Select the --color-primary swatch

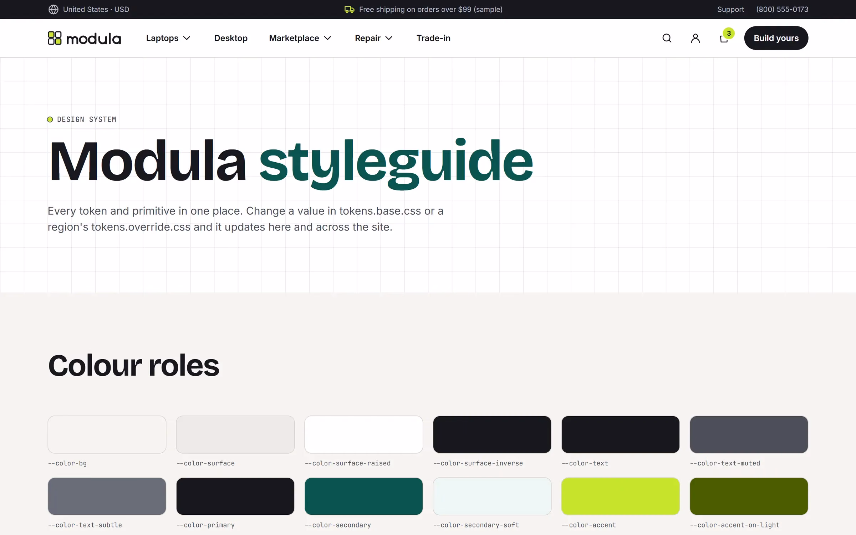[x=235, y=496]
